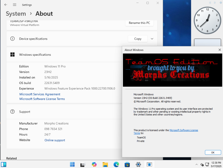
Task: Click the network tray icon
Action: [207, 164]
